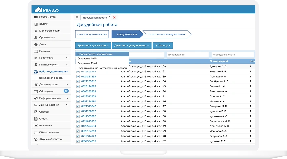Click the Обращения envelope icon
Image resolution: width=287 pixels, height=159 pixels.
(36, 91)
